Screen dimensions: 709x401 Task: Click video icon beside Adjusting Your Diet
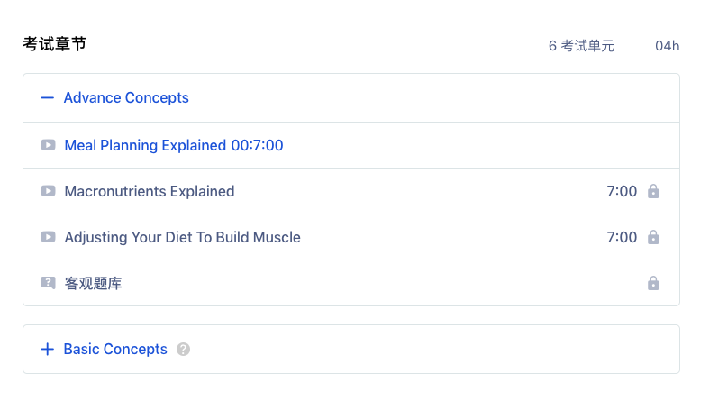pos(48,237)
